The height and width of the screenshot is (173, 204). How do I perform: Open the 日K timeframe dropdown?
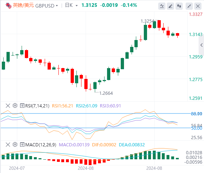point(71,5)
